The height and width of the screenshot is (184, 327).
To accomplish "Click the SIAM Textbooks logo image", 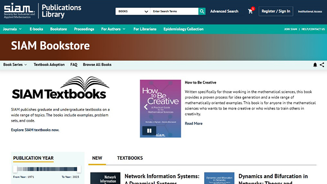I will click(x=61, y=88).
